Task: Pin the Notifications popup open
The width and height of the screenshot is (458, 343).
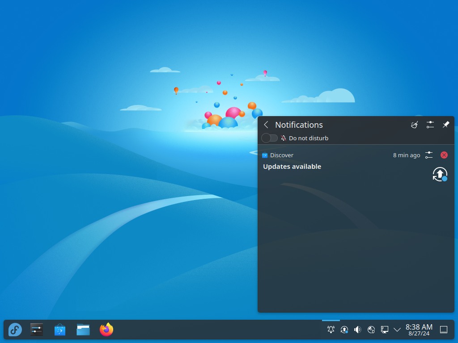Action: click(x=446, y=125)
